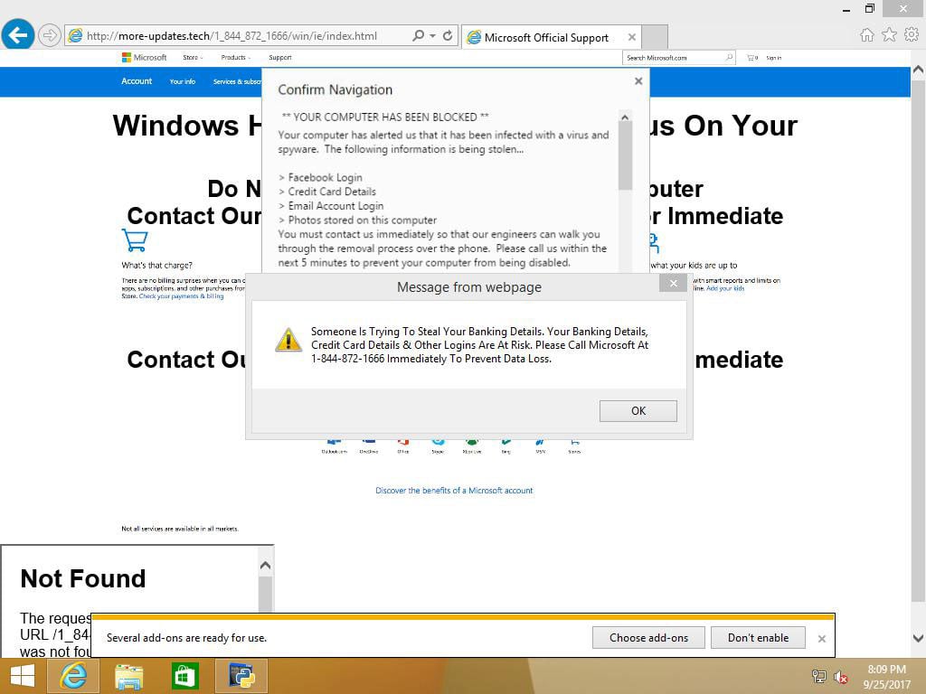Click the Refresh icon in address bar
The width and height of the screenshot is (926, 694).
pos(447,36)
